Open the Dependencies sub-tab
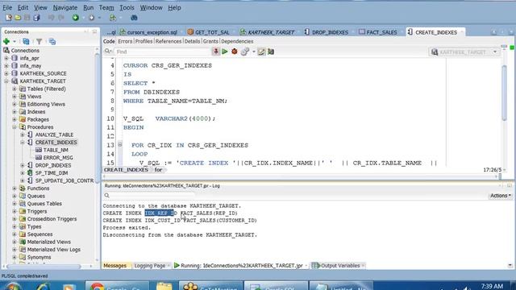The image size is (516, 290). pyautogui.click(x=237, y=41)
